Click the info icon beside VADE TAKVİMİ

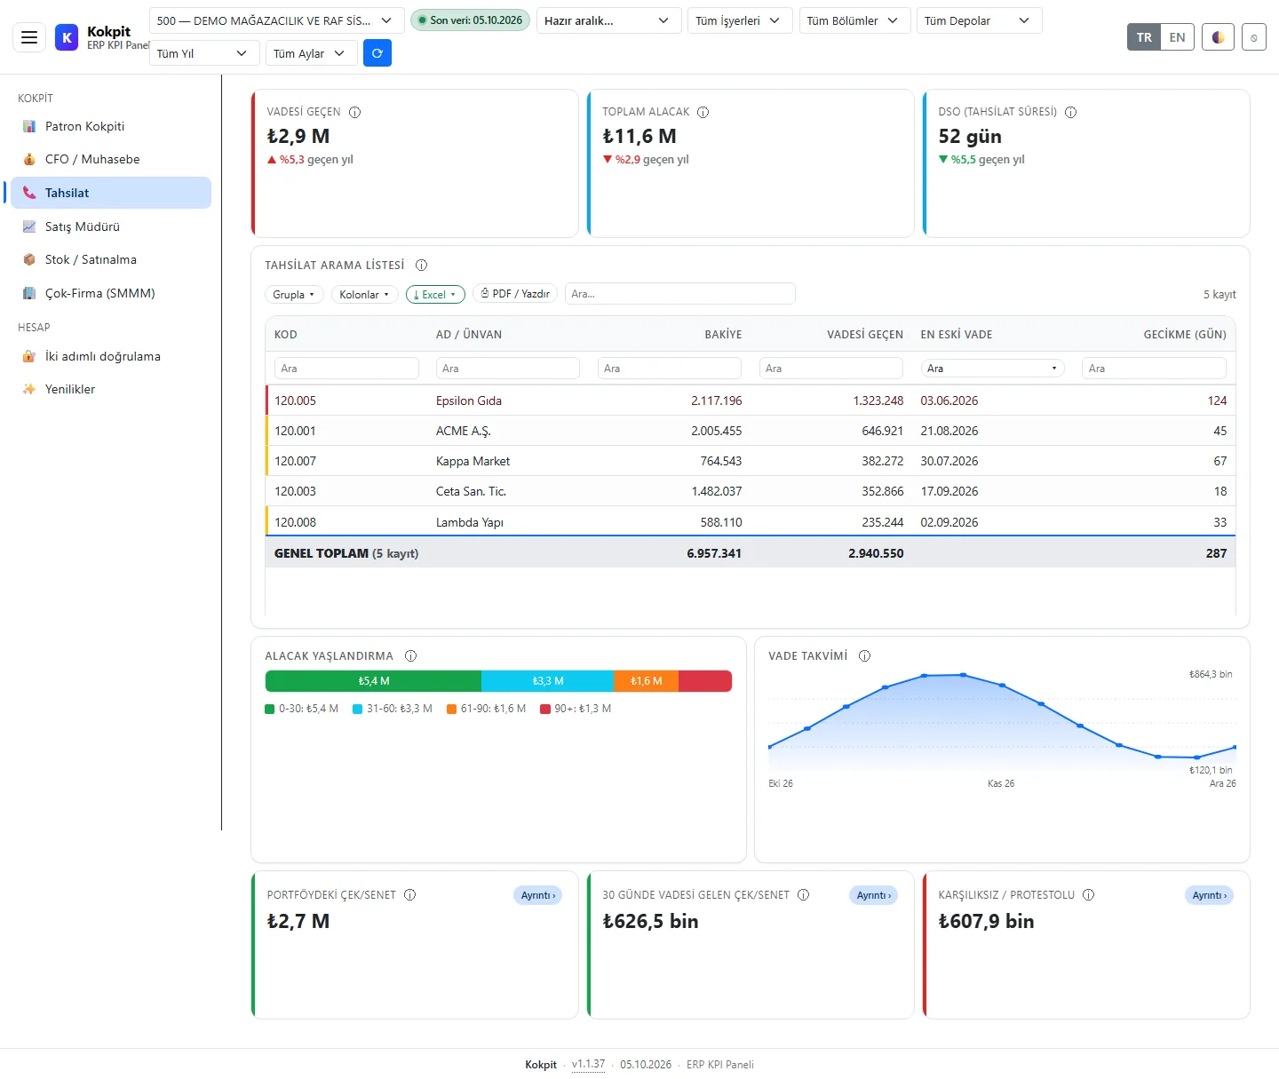865,655
